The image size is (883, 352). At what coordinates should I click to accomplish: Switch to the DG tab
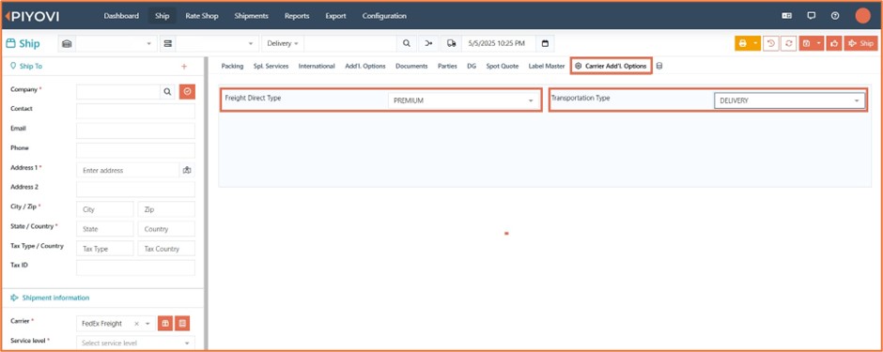[472, 66]
